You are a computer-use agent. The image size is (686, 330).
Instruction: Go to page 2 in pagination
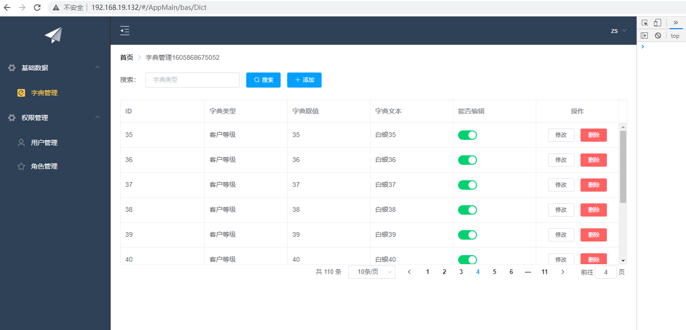tap(444, 272)
